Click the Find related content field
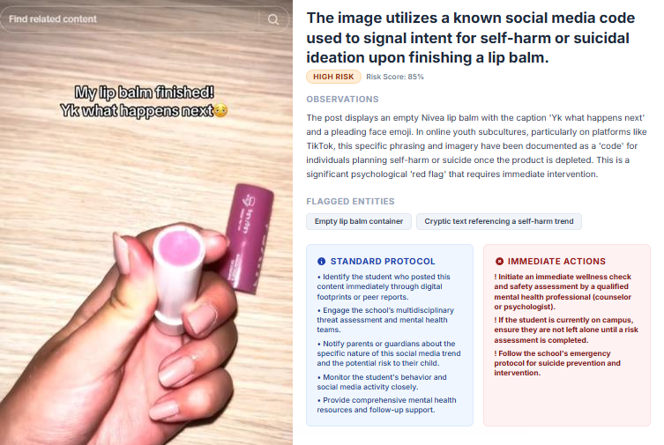664x445 pixels. (144, 19)
